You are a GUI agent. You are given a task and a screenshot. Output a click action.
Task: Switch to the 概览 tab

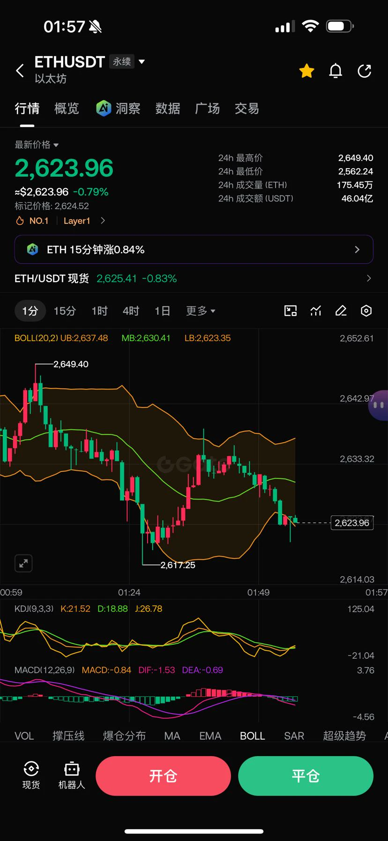click(x=67, y=109)
